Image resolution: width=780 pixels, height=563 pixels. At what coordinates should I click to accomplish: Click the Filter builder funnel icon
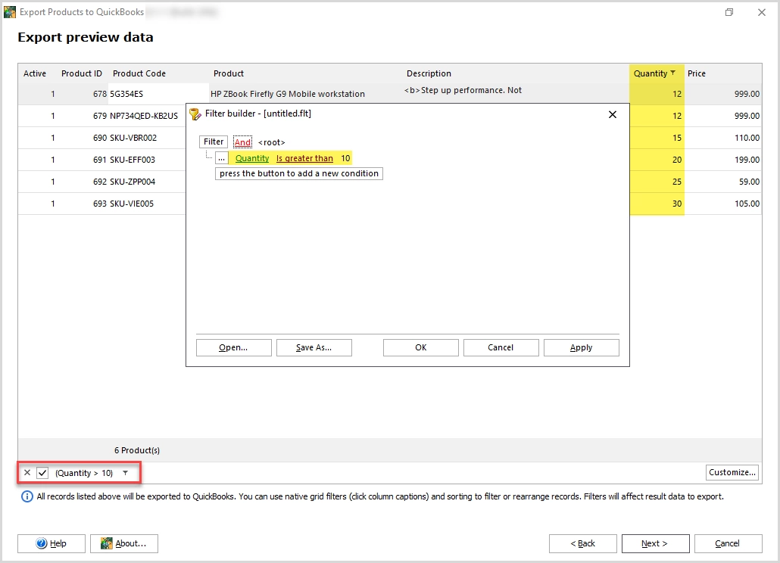coord(195,114)
